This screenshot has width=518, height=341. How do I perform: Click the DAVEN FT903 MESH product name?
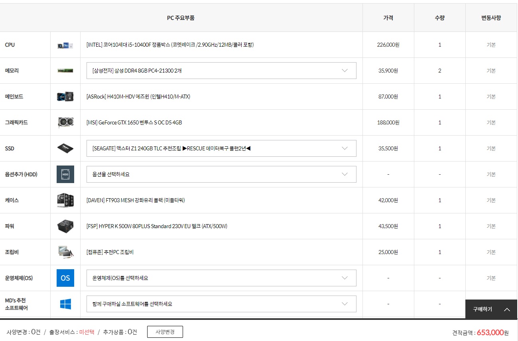click(x=136, y=200)
